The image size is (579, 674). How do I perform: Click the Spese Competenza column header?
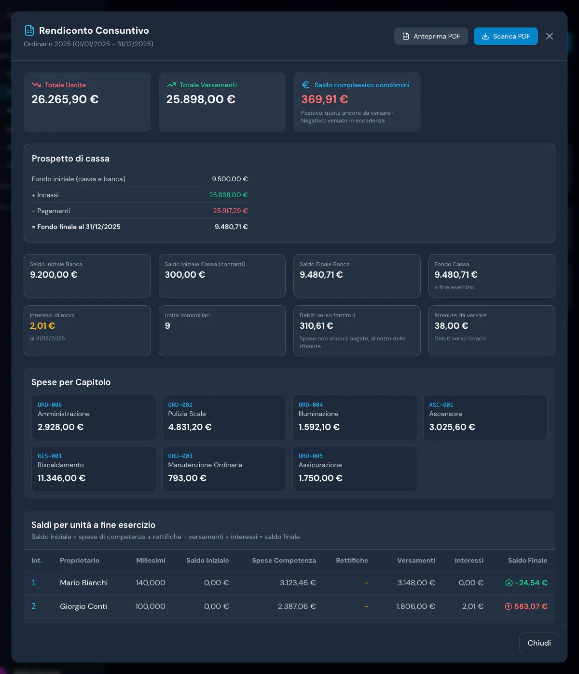[x=284, y=560]
